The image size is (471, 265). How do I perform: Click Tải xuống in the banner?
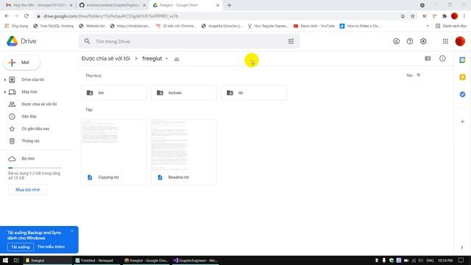click(21, 247)
